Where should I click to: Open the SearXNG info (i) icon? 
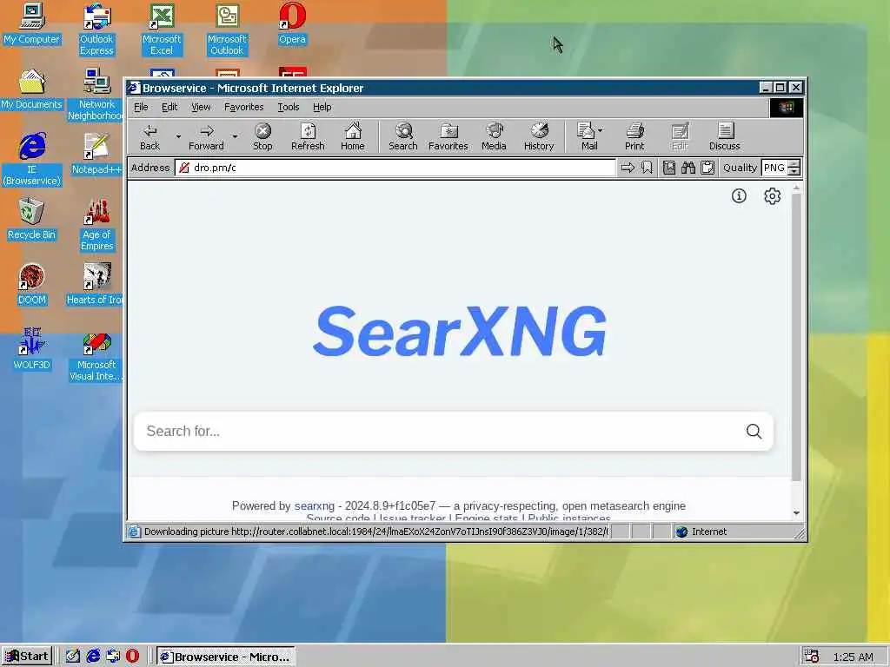click(739, 195)
